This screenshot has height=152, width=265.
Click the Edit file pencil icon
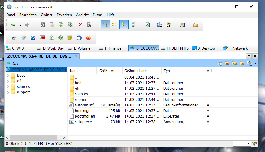[52, 25]
